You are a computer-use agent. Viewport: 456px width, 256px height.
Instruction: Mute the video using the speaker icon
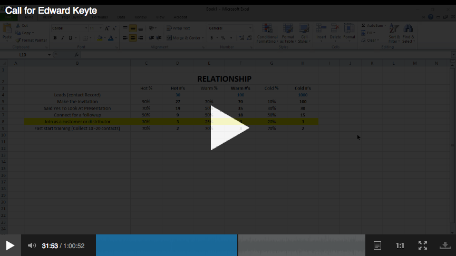coord(32,245)
